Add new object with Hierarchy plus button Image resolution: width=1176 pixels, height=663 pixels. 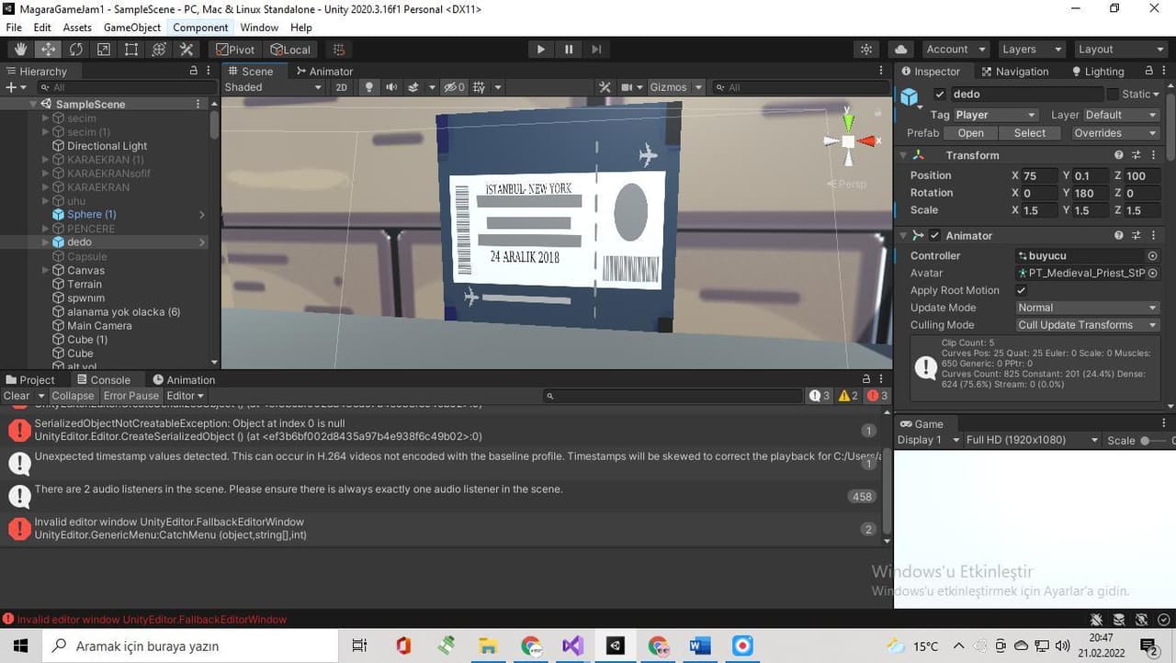pos(11,87)
